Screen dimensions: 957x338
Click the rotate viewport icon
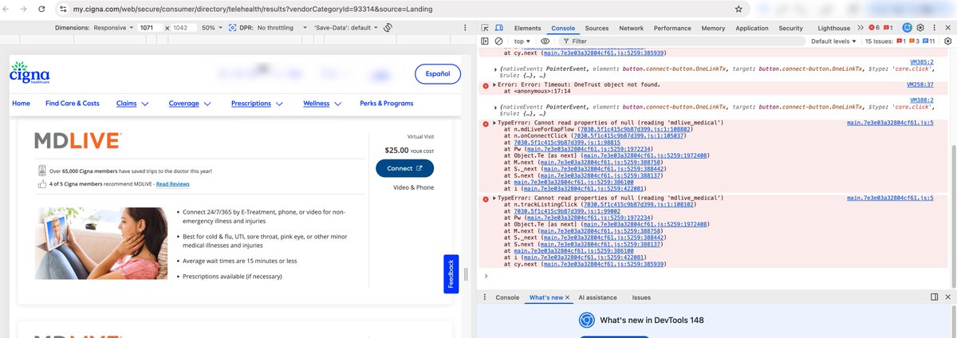coord(388,27)
